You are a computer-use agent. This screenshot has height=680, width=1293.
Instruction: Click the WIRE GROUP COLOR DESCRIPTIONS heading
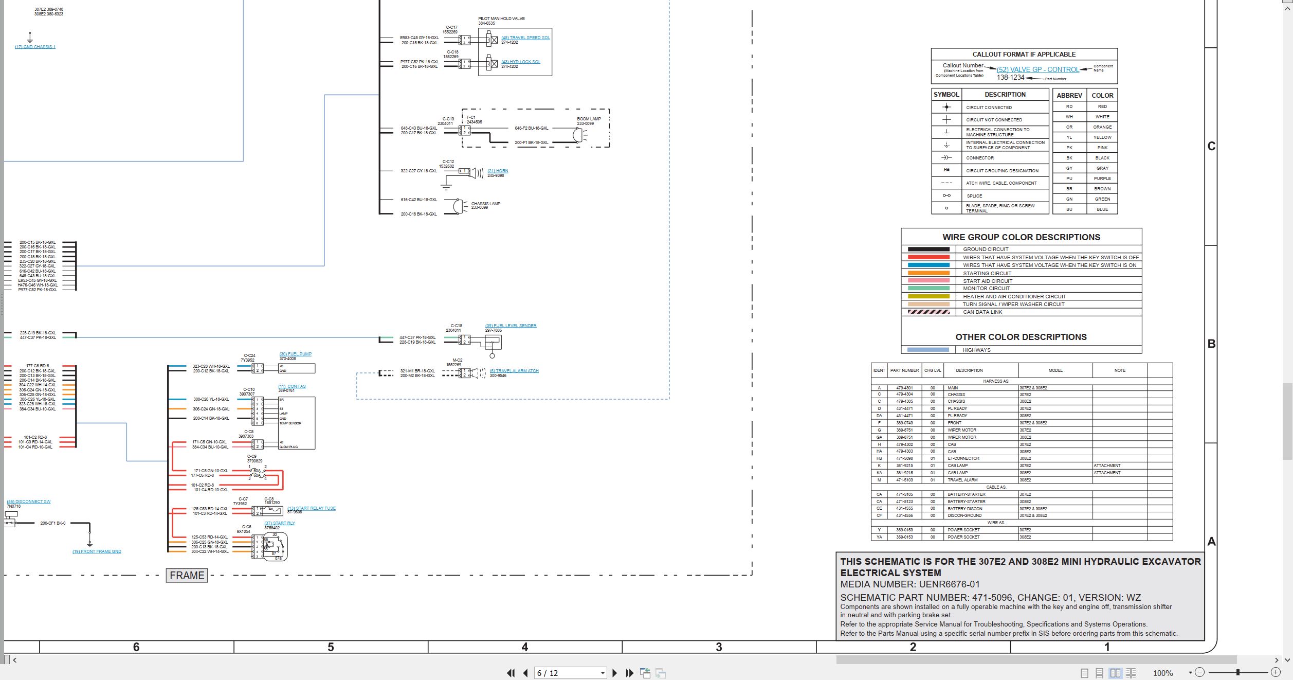point(1021,237)
